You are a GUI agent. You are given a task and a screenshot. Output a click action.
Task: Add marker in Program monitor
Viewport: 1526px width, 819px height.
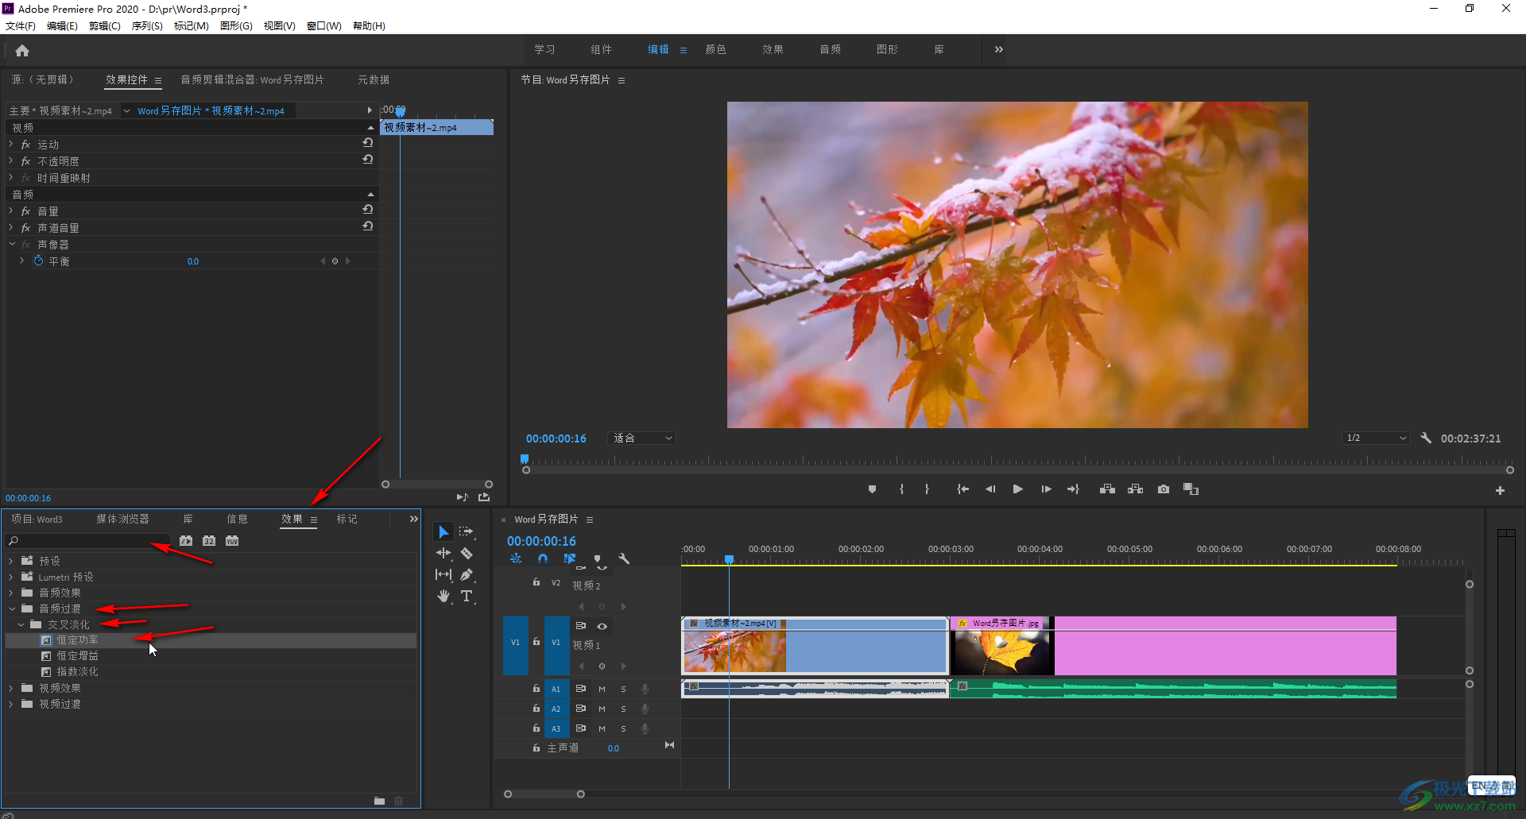[x=872, y=489]
